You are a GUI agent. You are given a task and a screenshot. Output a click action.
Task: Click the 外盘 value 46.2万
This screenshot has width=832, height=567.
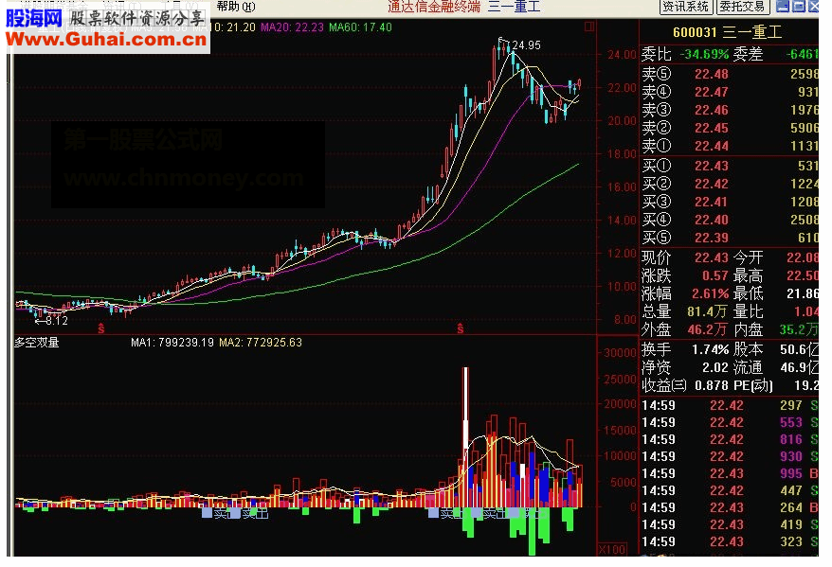click(x=707, y=329)
